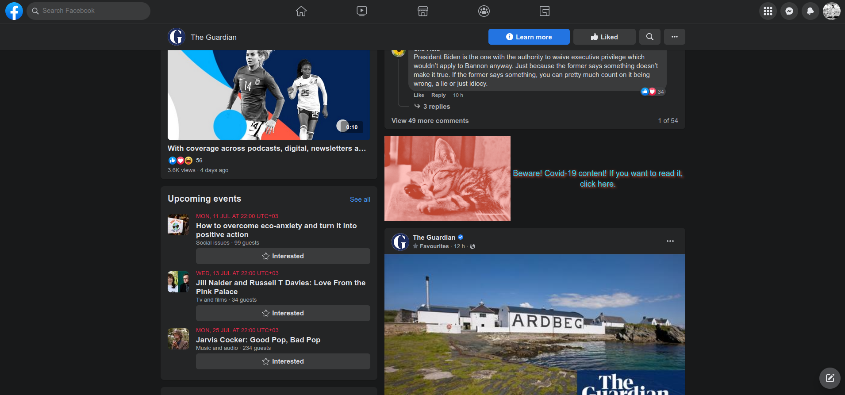Click the sleeping kitten image
Viewport: 845px width, 395px height.
tap(447, 178)
